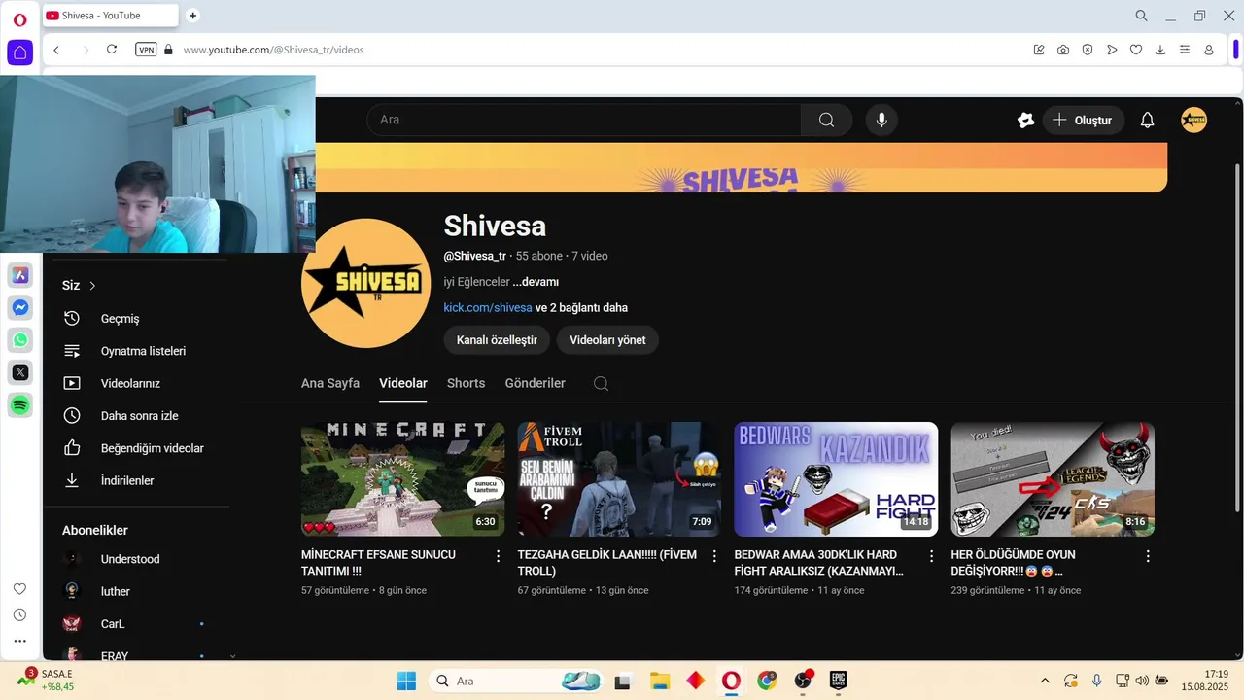The width and height of the screenshot is (1244, 700).
Task: Click Kanalı özelleştir button
Action: click(497, 340)
